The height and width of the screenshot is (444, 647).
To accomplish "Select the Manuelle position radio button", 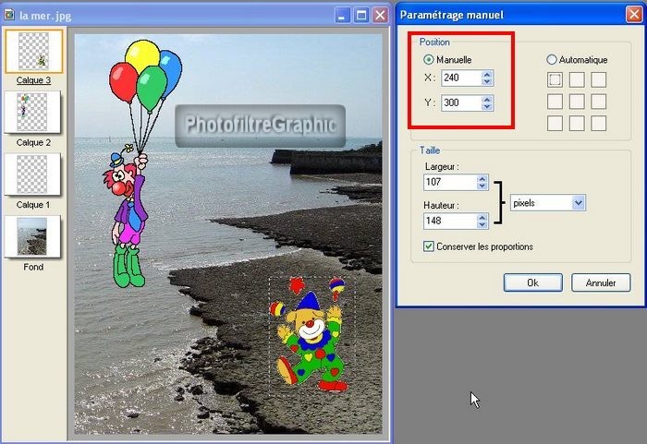I will pos(429,60).
